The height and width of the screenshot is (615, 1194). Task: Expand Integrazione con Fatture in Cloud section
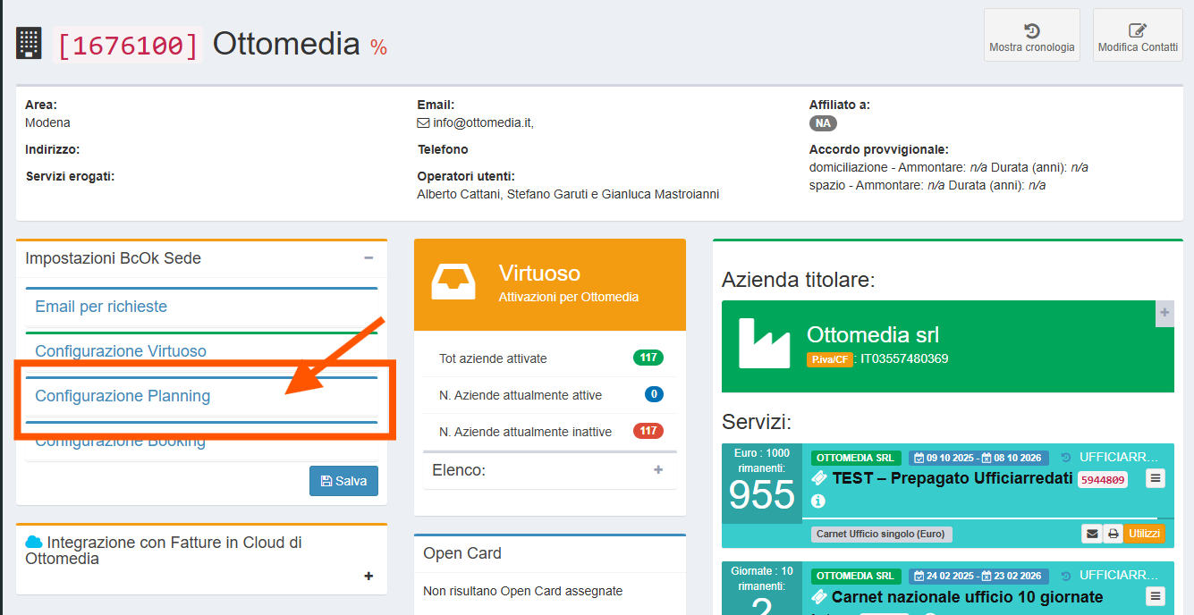[x=368, y=577]
